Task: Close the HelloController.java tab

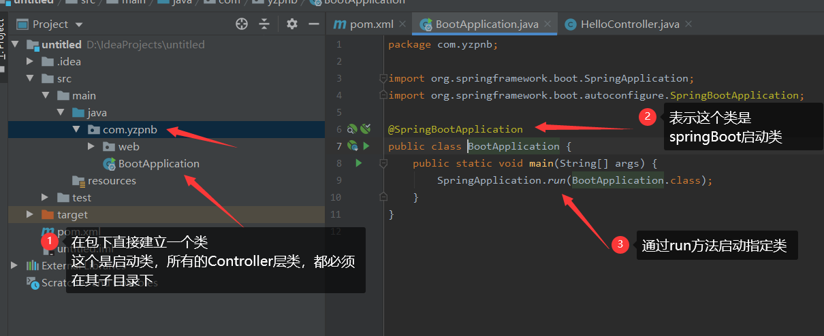Action: [688, 24]
